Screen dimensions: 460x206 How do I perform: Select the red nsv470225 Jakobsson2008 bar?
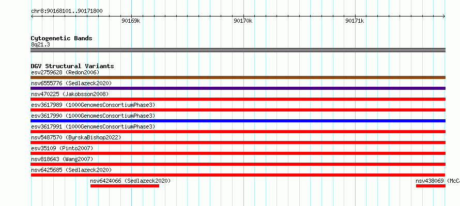238,99
